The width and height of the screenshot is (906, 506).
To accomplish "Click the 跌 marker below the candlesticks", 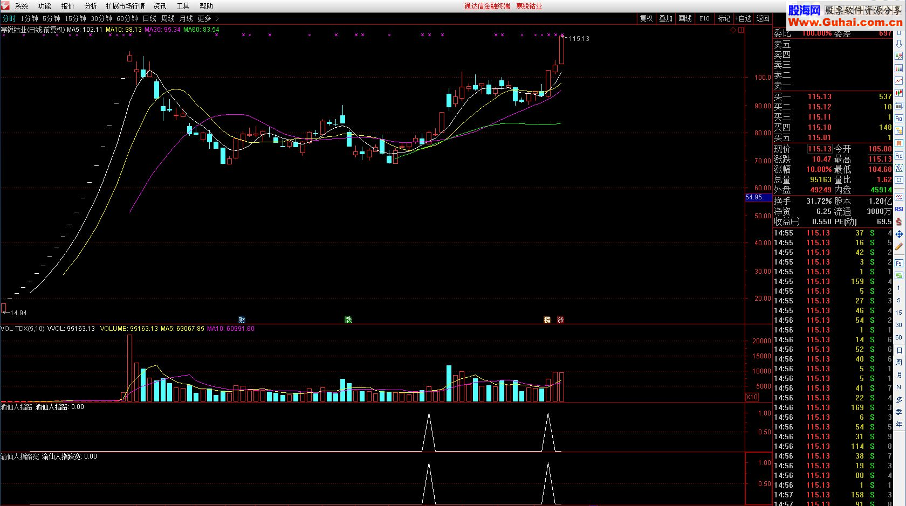I will pos(348,320).
